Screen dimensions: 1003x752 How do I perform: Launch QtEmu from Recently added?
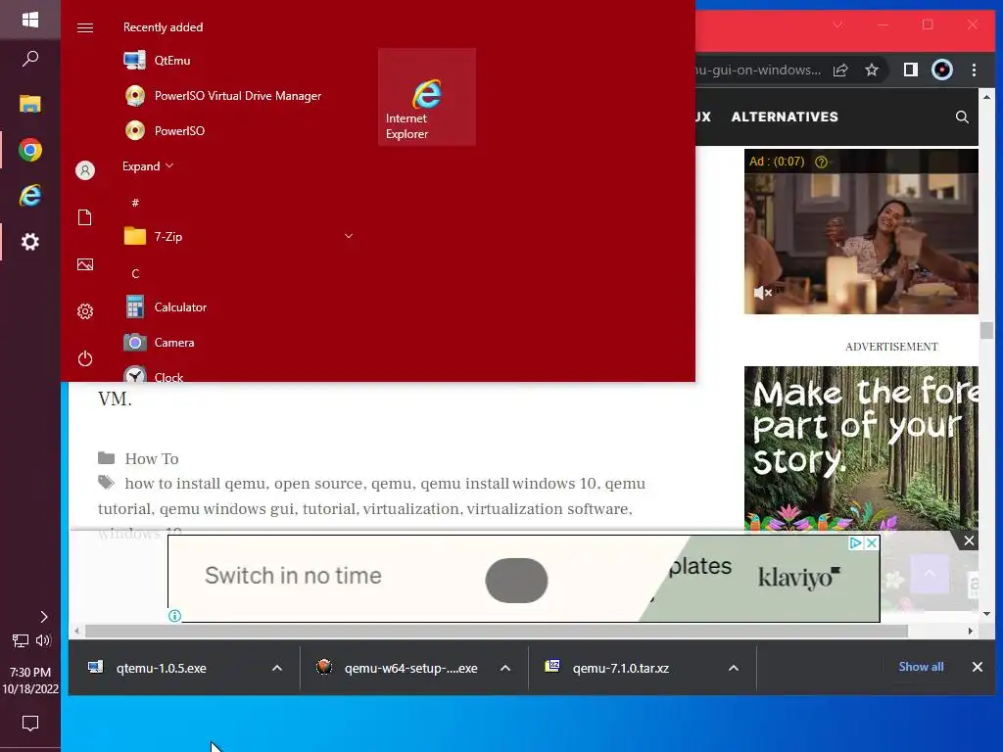[x=237, y=60]
